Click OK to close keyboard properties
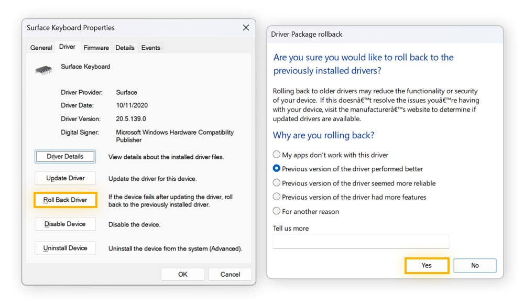The image size is (524, 304). click(182, 274)
